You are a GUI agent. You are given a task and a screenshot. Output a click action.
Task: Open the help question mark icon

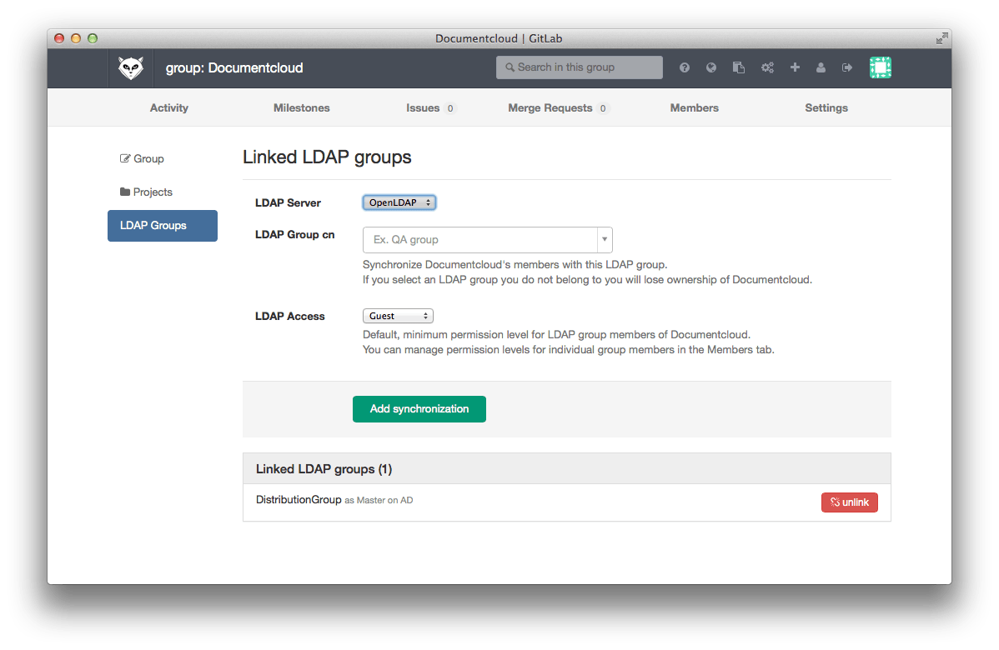pyautogui.click(x=685, y=67)
